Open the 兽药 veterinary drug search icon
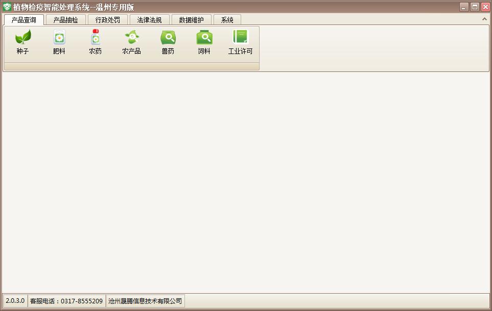The width and height of the screenshot is (492, 311). pyautogui.click(x=168, y=42)
